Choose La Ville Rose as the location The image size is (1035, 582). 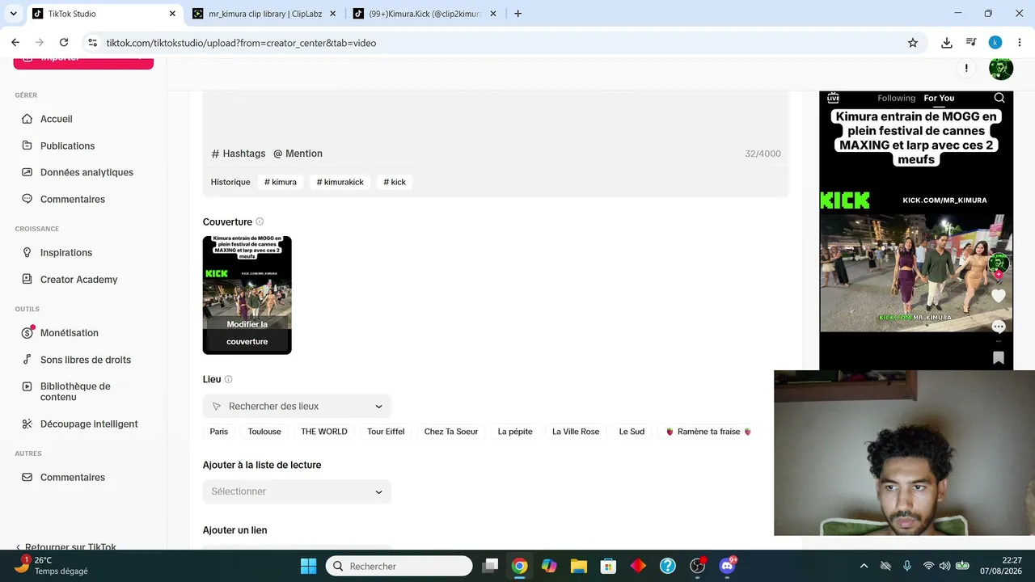pyautogui.click(x=576, y=432)
